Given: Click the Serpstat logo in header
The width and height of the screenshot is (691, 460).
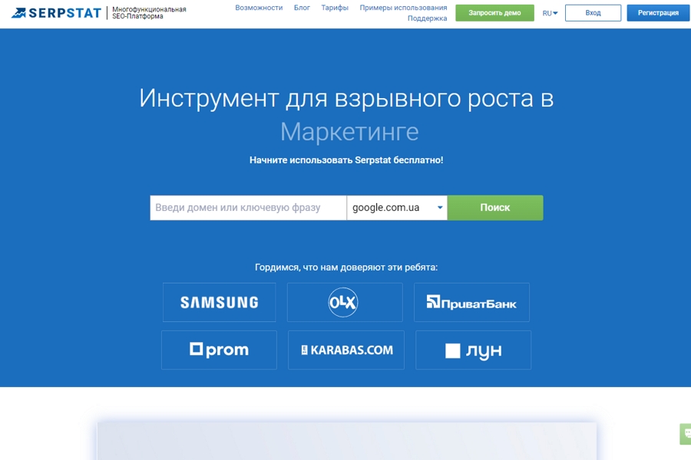Looking at the screenshot, I should pyautogui.click(x=56, y=13).
